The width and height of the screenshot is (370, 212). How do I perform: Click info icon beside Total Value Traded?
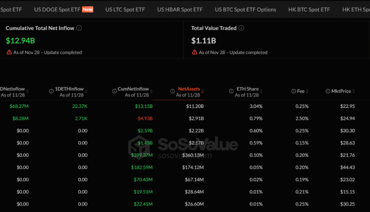coord(242,28)
